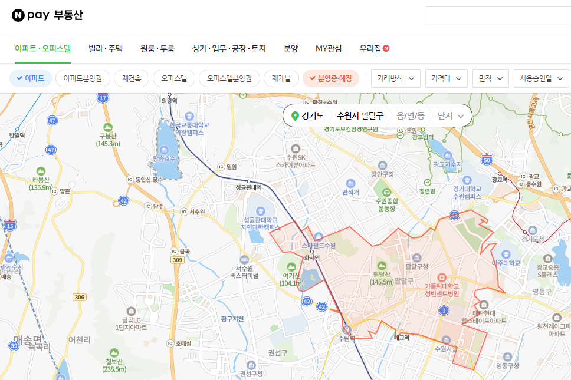Open the 분양 tab
Screen dimensions: 571x380
coord(291,48)
